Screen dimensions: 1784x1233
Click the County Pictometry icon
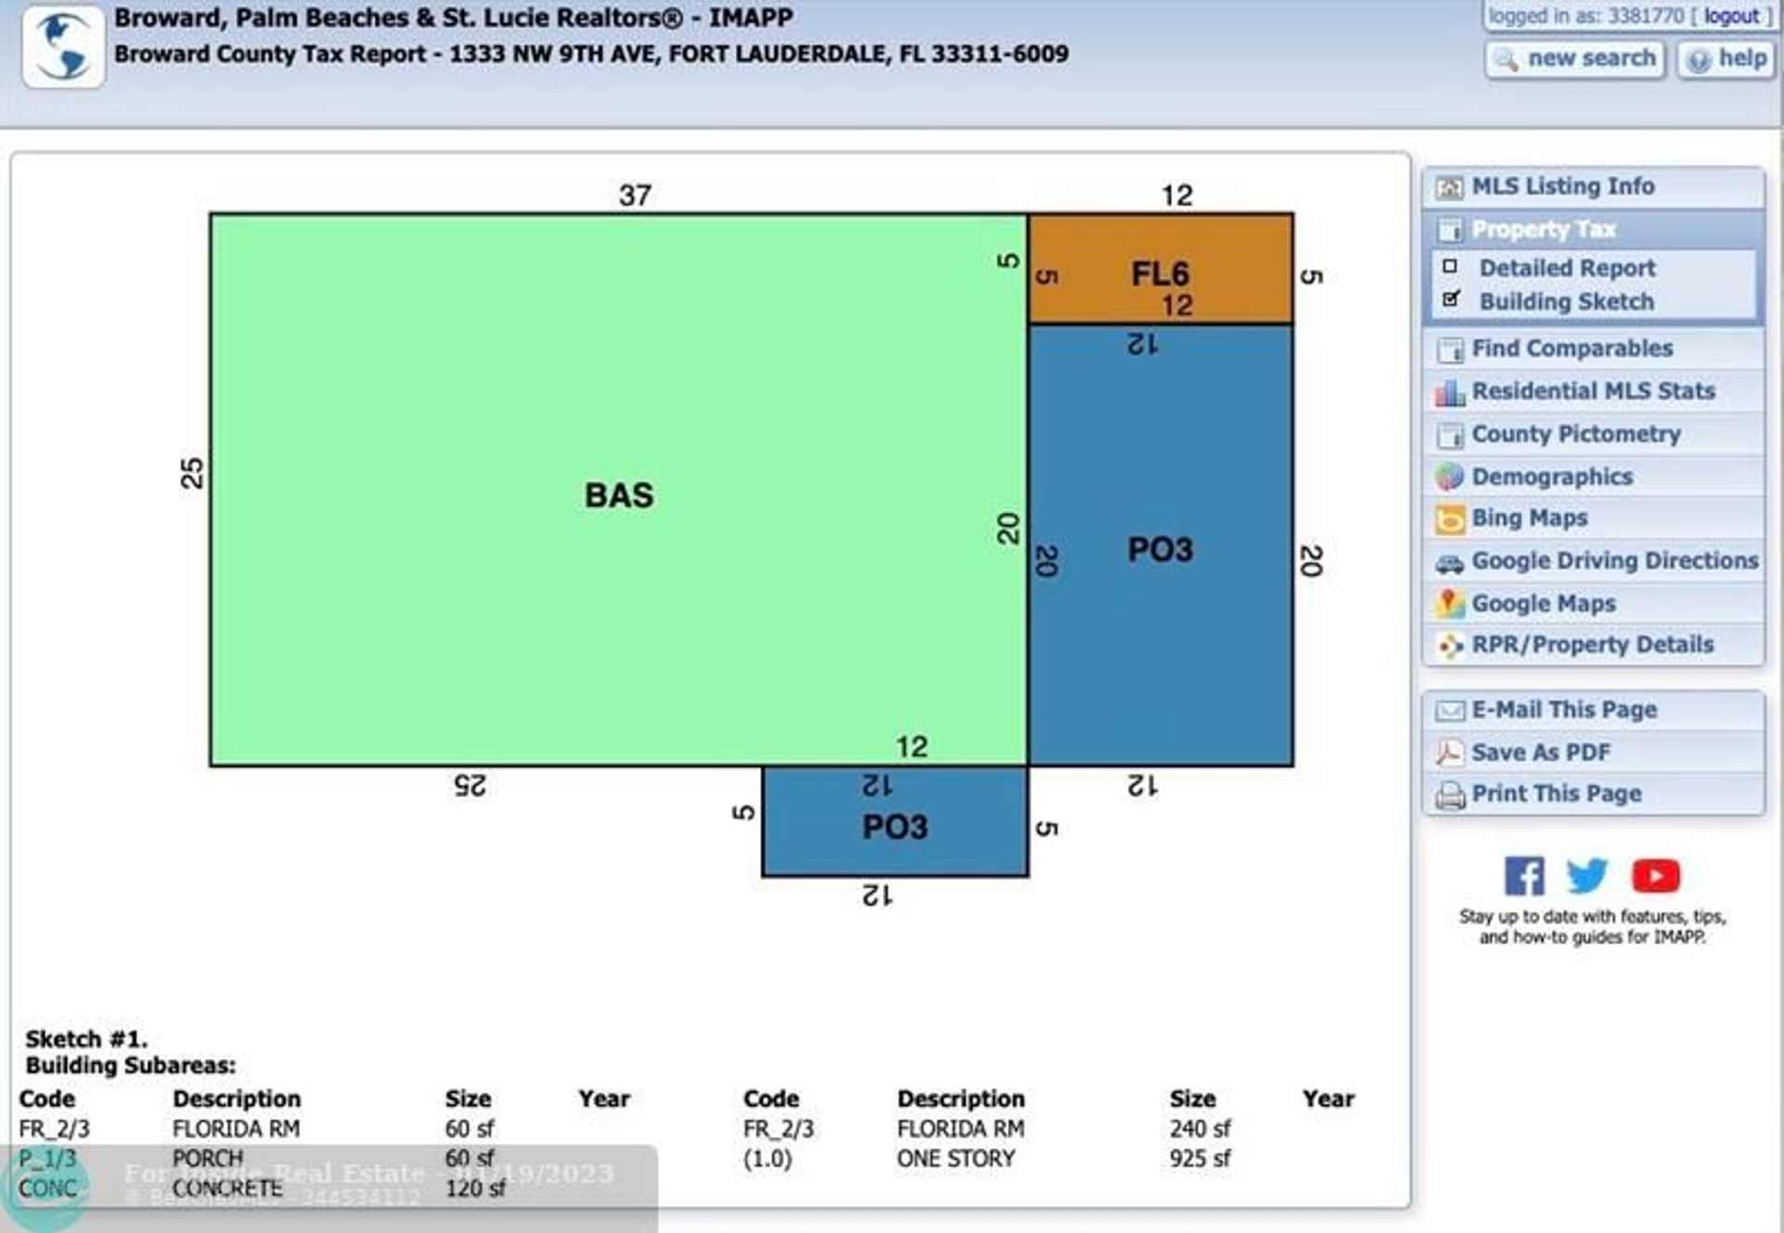(x=1449, y=435)
